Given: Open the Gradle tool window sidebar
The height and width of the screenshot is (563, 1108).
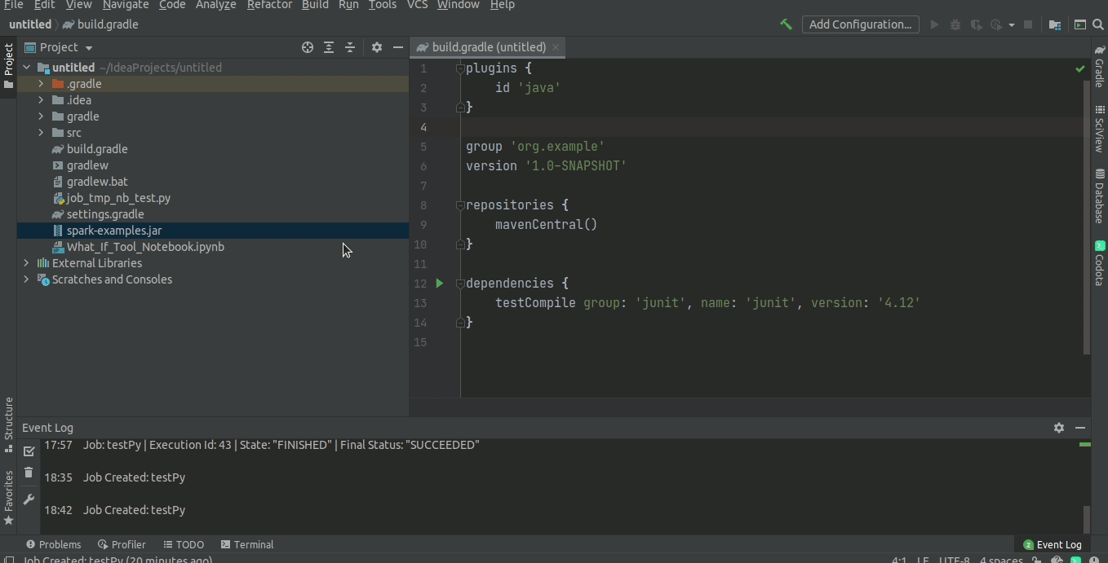Looking at the screenshot, I should pyautogui.click(x=1099, y=67).
